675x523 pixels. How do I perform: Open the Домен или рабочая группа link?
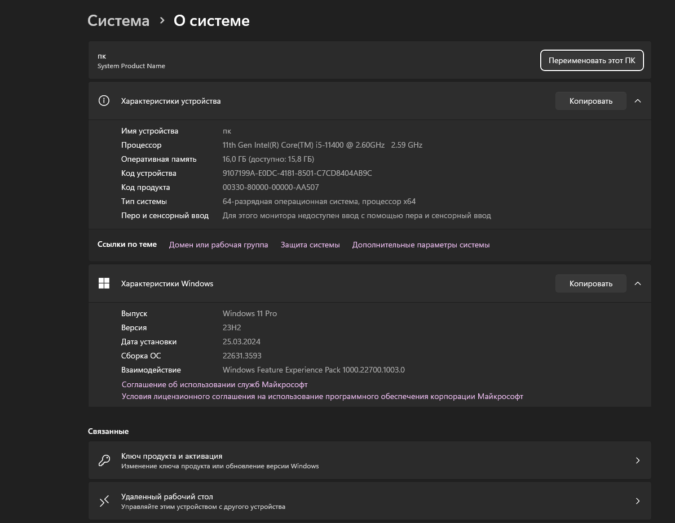pyautogui.click(x=218, y=245)
